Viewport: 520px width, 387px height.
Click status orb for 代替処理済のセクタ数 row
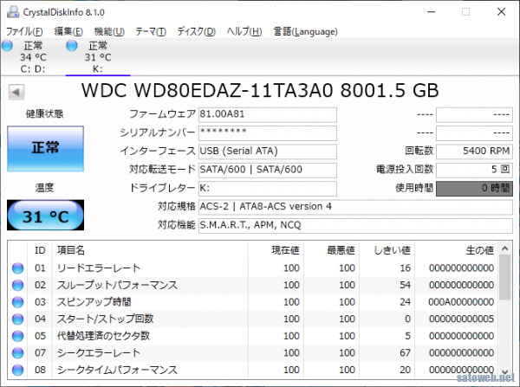(x=16, y=335)
